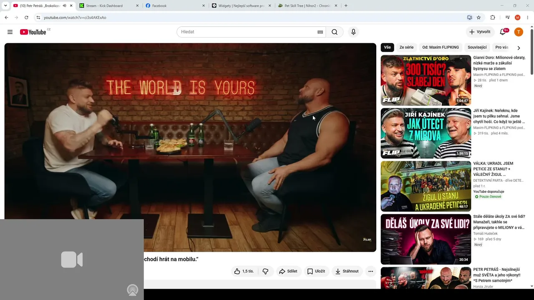Open the tab search dropdown arrow
534x300 pixels.
pos(6,6)
